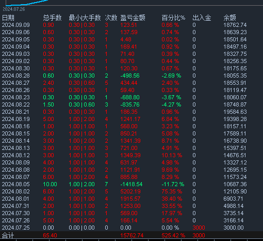The image size is (263, 241).
Task: Click the 最小|大手数 column header
Action: [85, 18]
